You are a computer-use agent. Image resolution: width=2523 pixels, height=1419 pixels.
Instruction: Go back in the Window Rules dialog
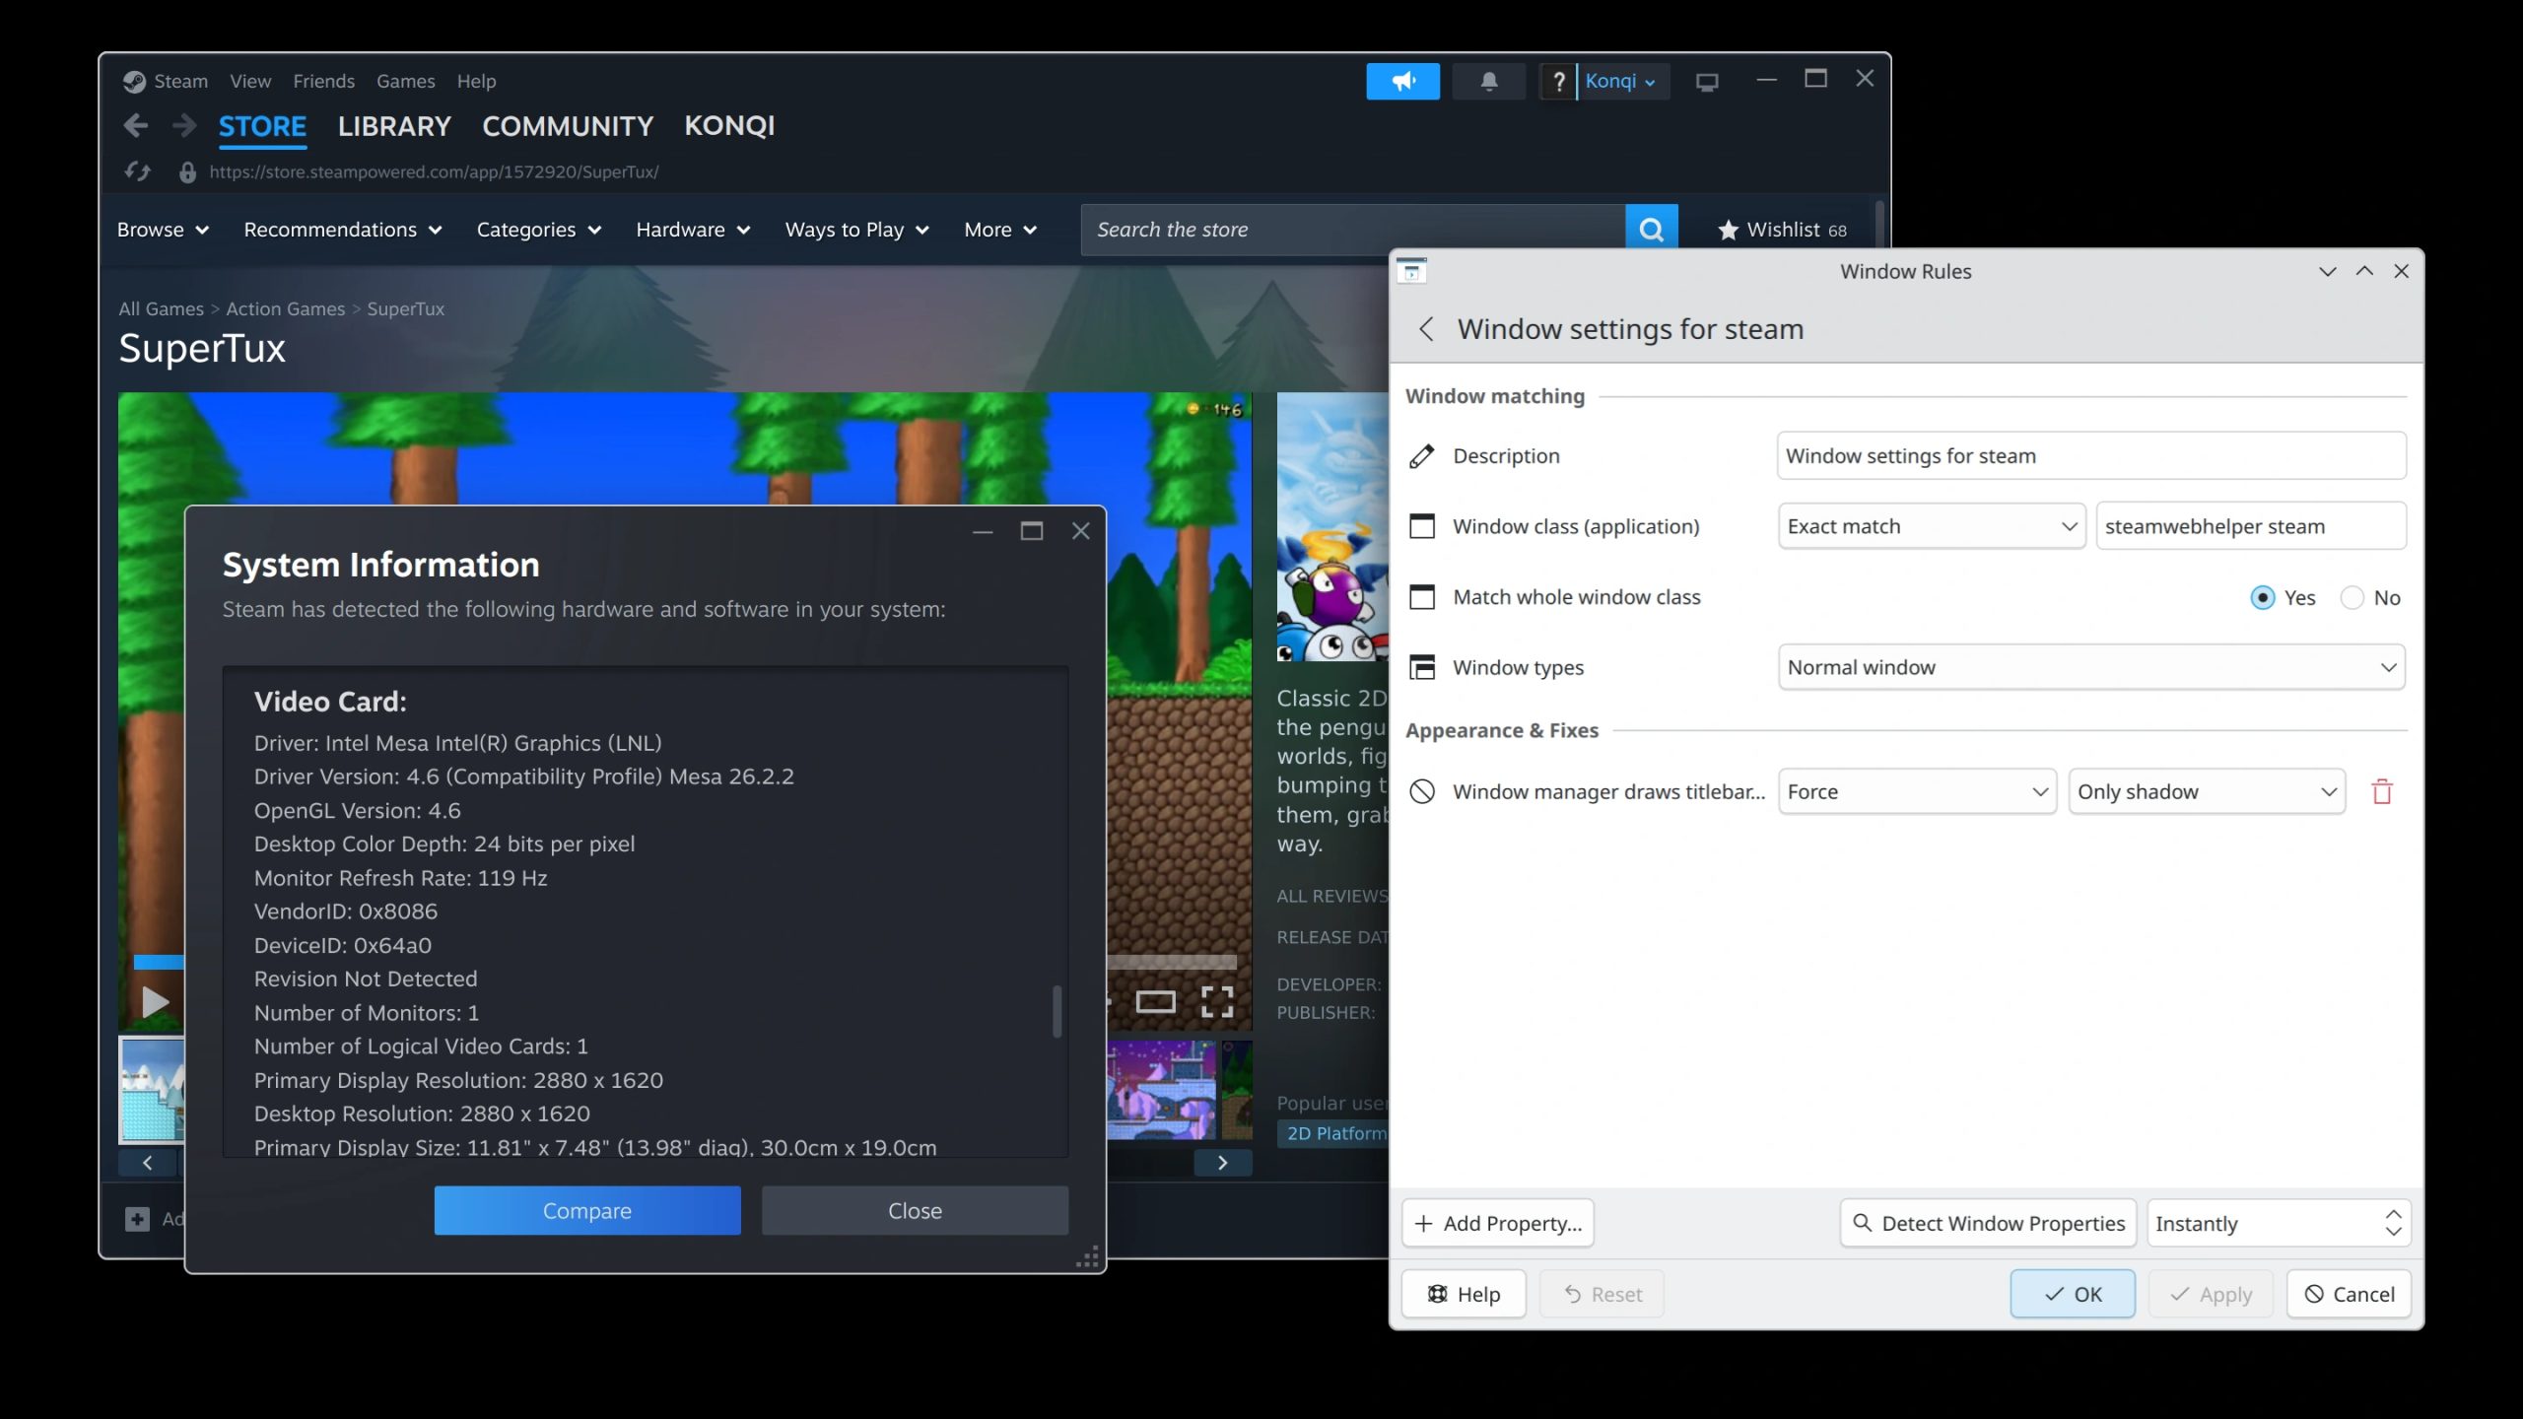(x=1425, y=329)
